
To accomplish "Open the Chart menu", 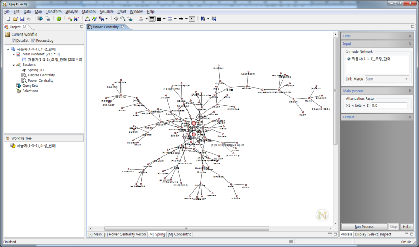I will pos(122,12).
